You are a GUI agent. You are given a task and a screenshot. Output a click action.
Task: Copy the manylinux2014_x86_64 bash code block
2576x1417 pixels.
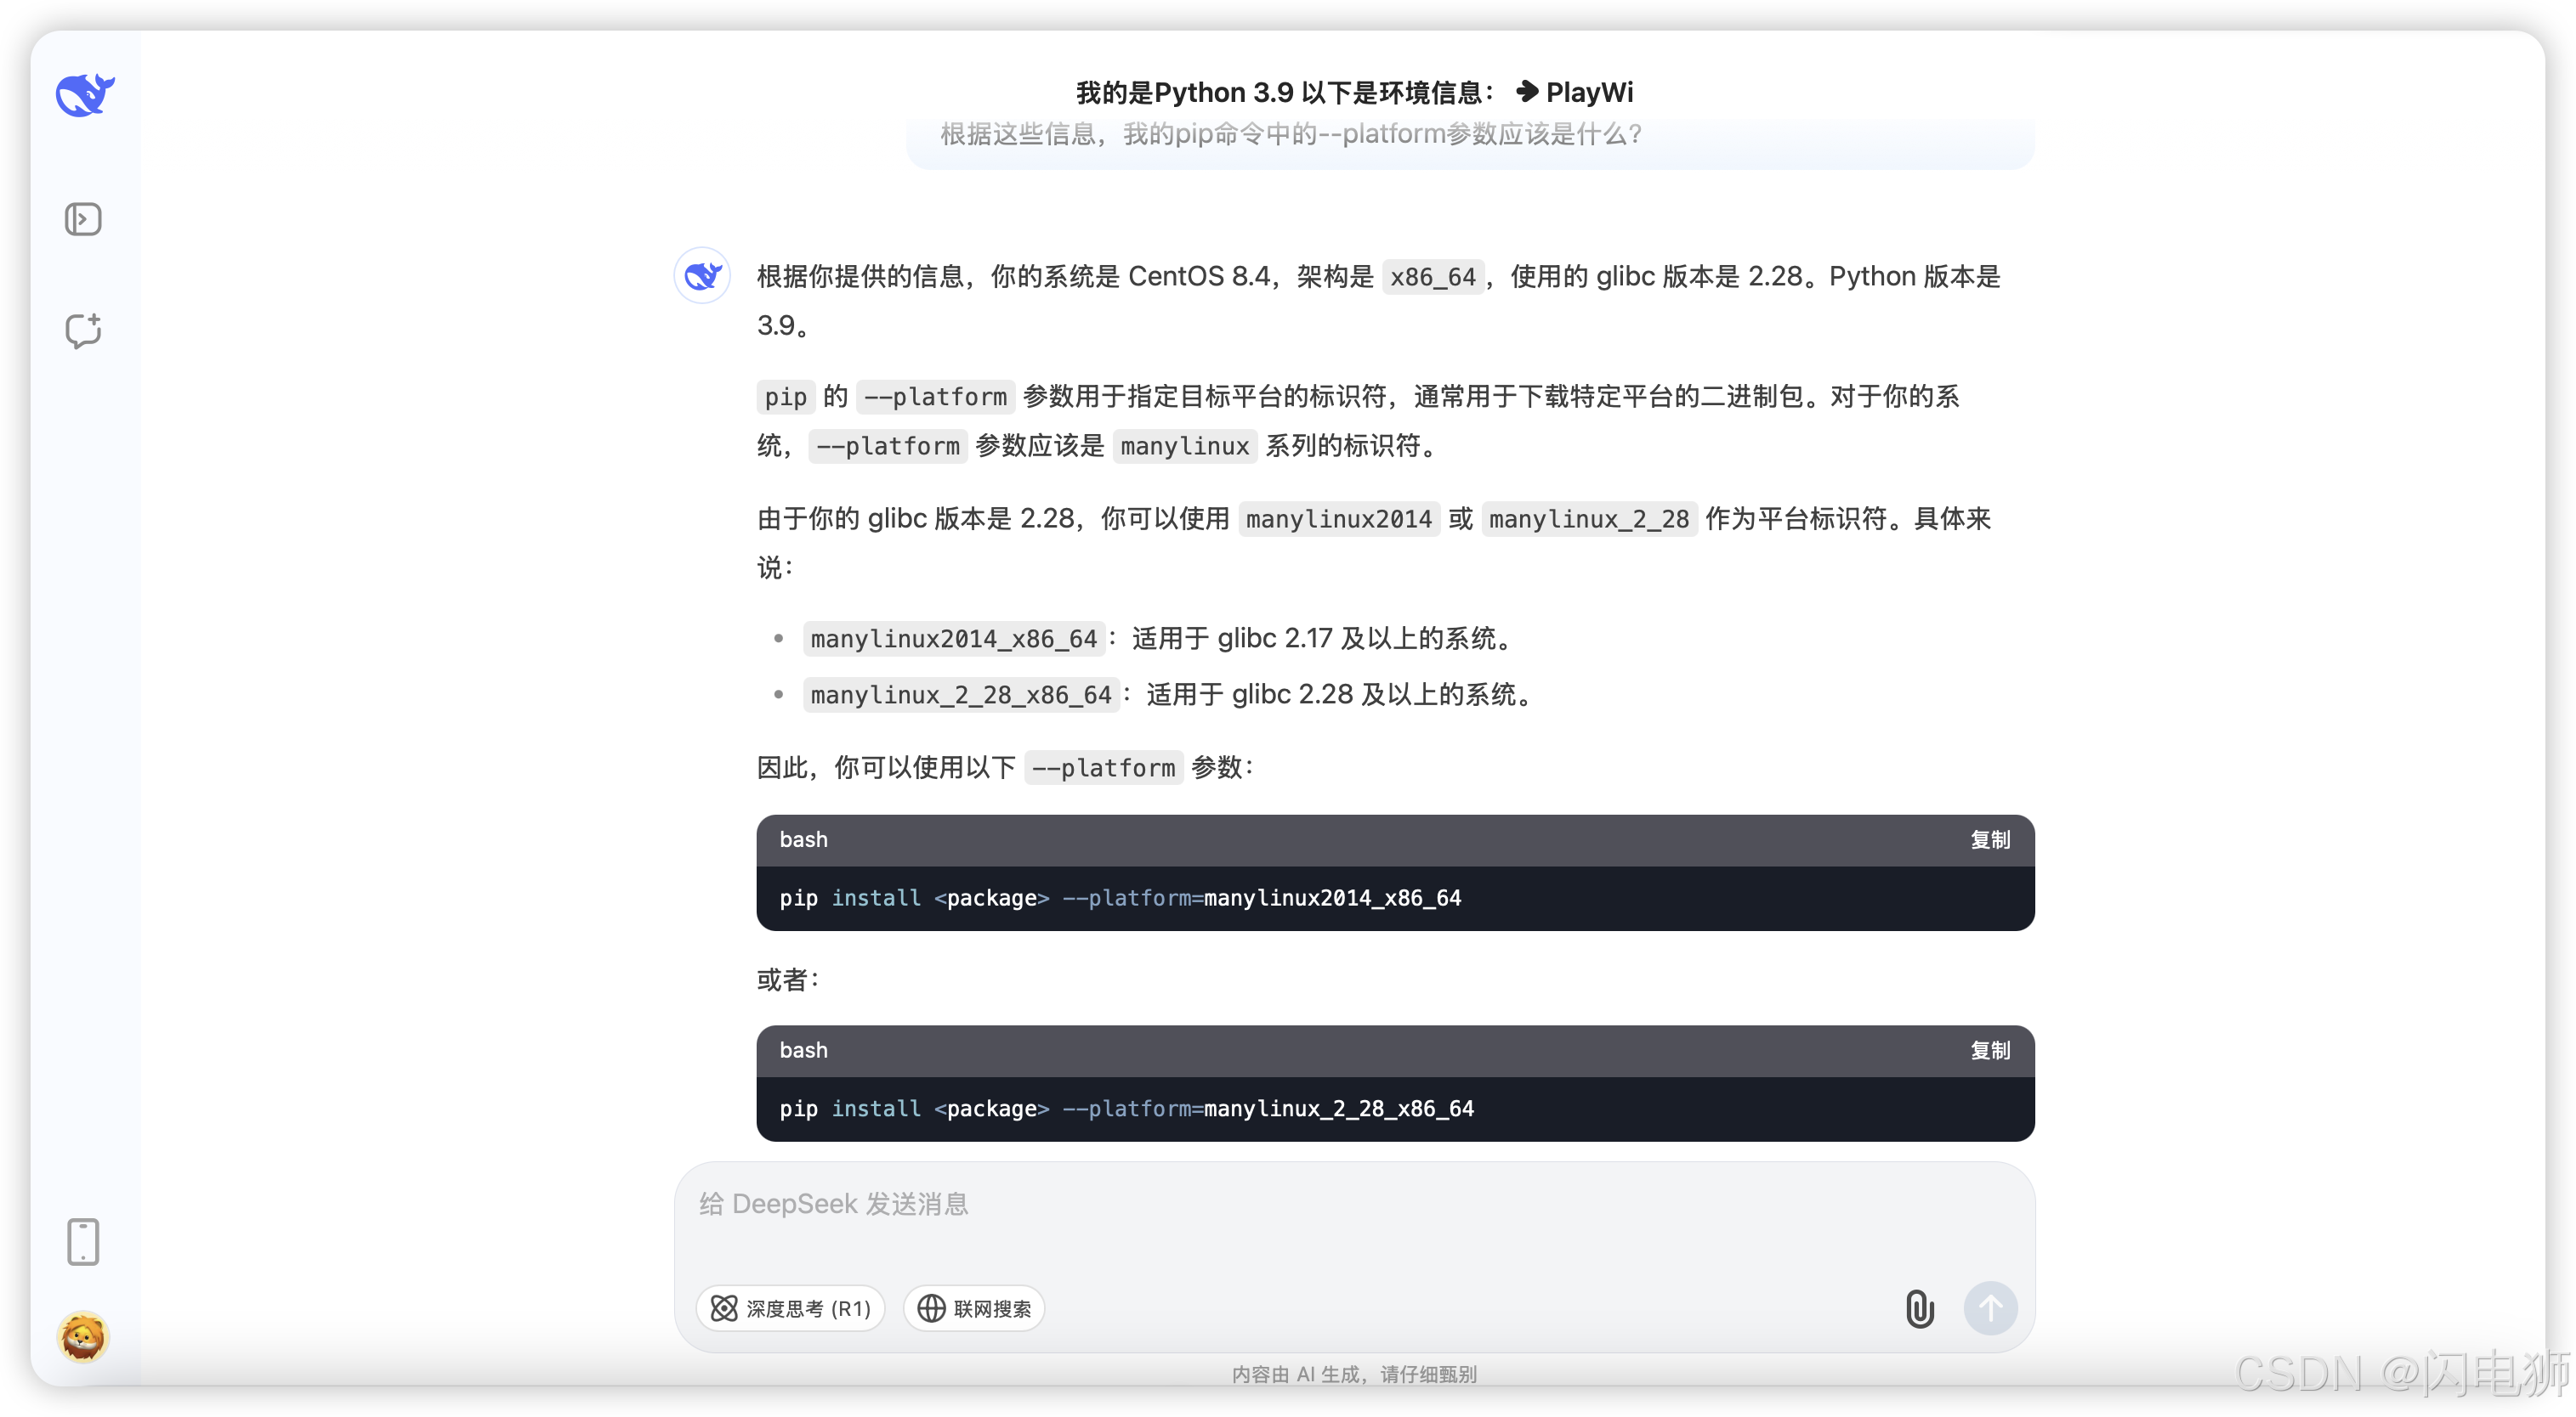[1989, 839]
